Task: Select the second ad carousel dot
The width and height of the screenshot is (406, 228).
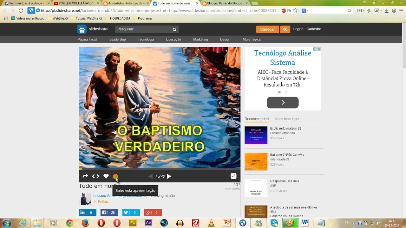Action: point(286,92)
